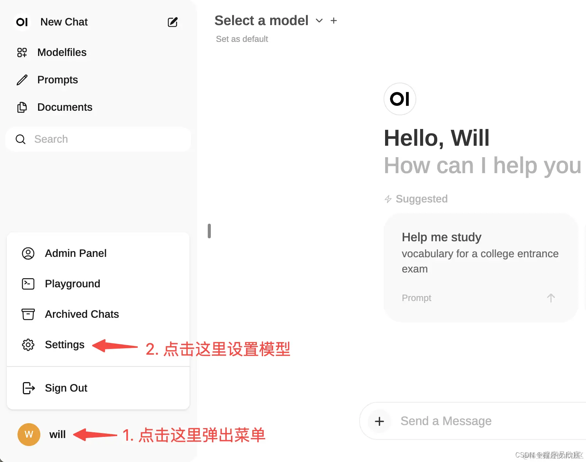The width and height of the screenshot is (586, 462).
Task: Click the Archived Chats box icon
Action: coord(28,314)
